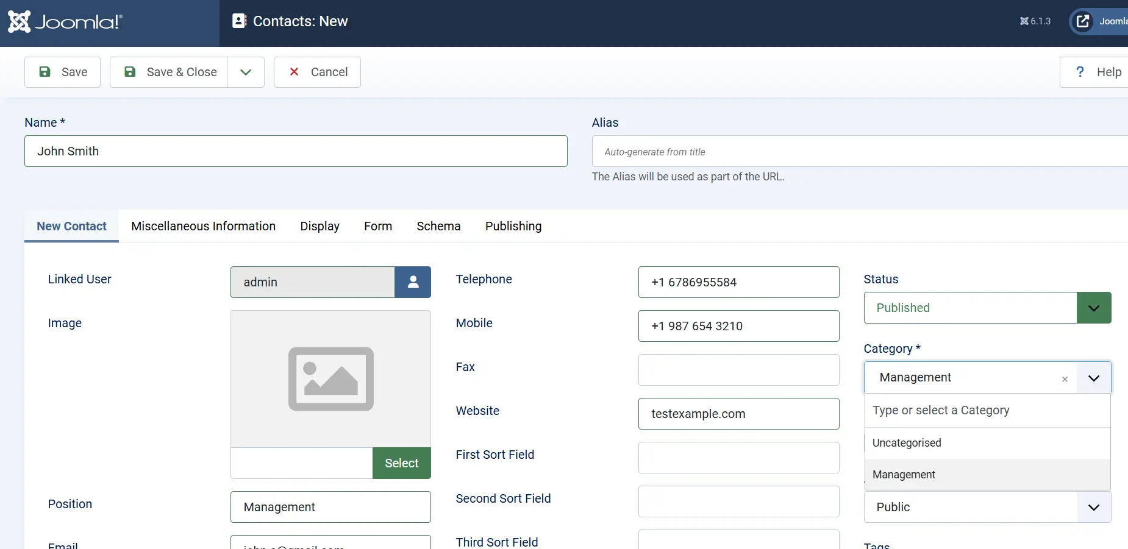Image resolution: width=1128 pixels, height=549 pixels.
Task: Focus the First Sort Field input
Action: (x=738, y=458)
